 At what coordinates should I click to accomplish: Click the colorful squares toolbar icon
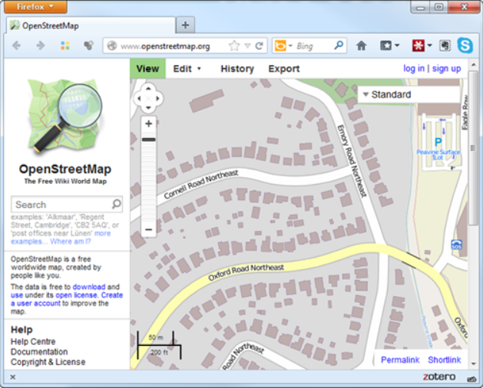click(65, 46)
